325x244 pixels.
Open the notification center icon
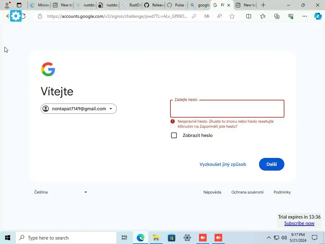[x=315, y=238]
